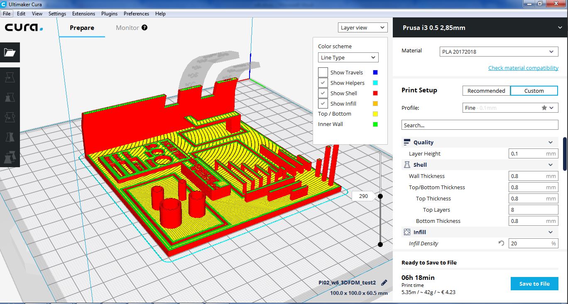Click the Infill section icon
Viewport: 568px width, 304px height.
coord(407,232)
